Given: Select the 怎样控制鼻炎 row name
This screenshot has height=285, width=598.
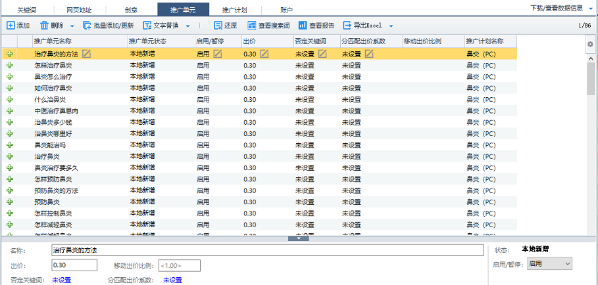Looking at the screenshot, I should (53, 213).
